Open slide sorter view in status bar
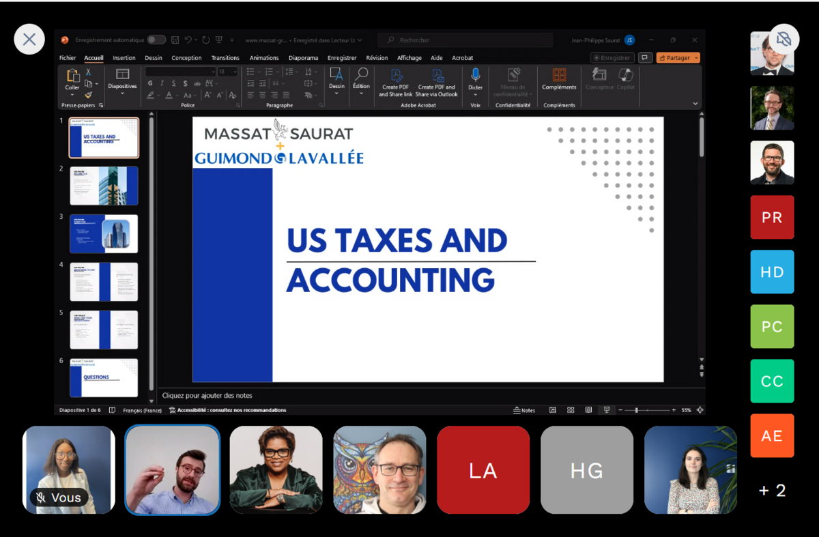819x537 pixels. (571, 410)
